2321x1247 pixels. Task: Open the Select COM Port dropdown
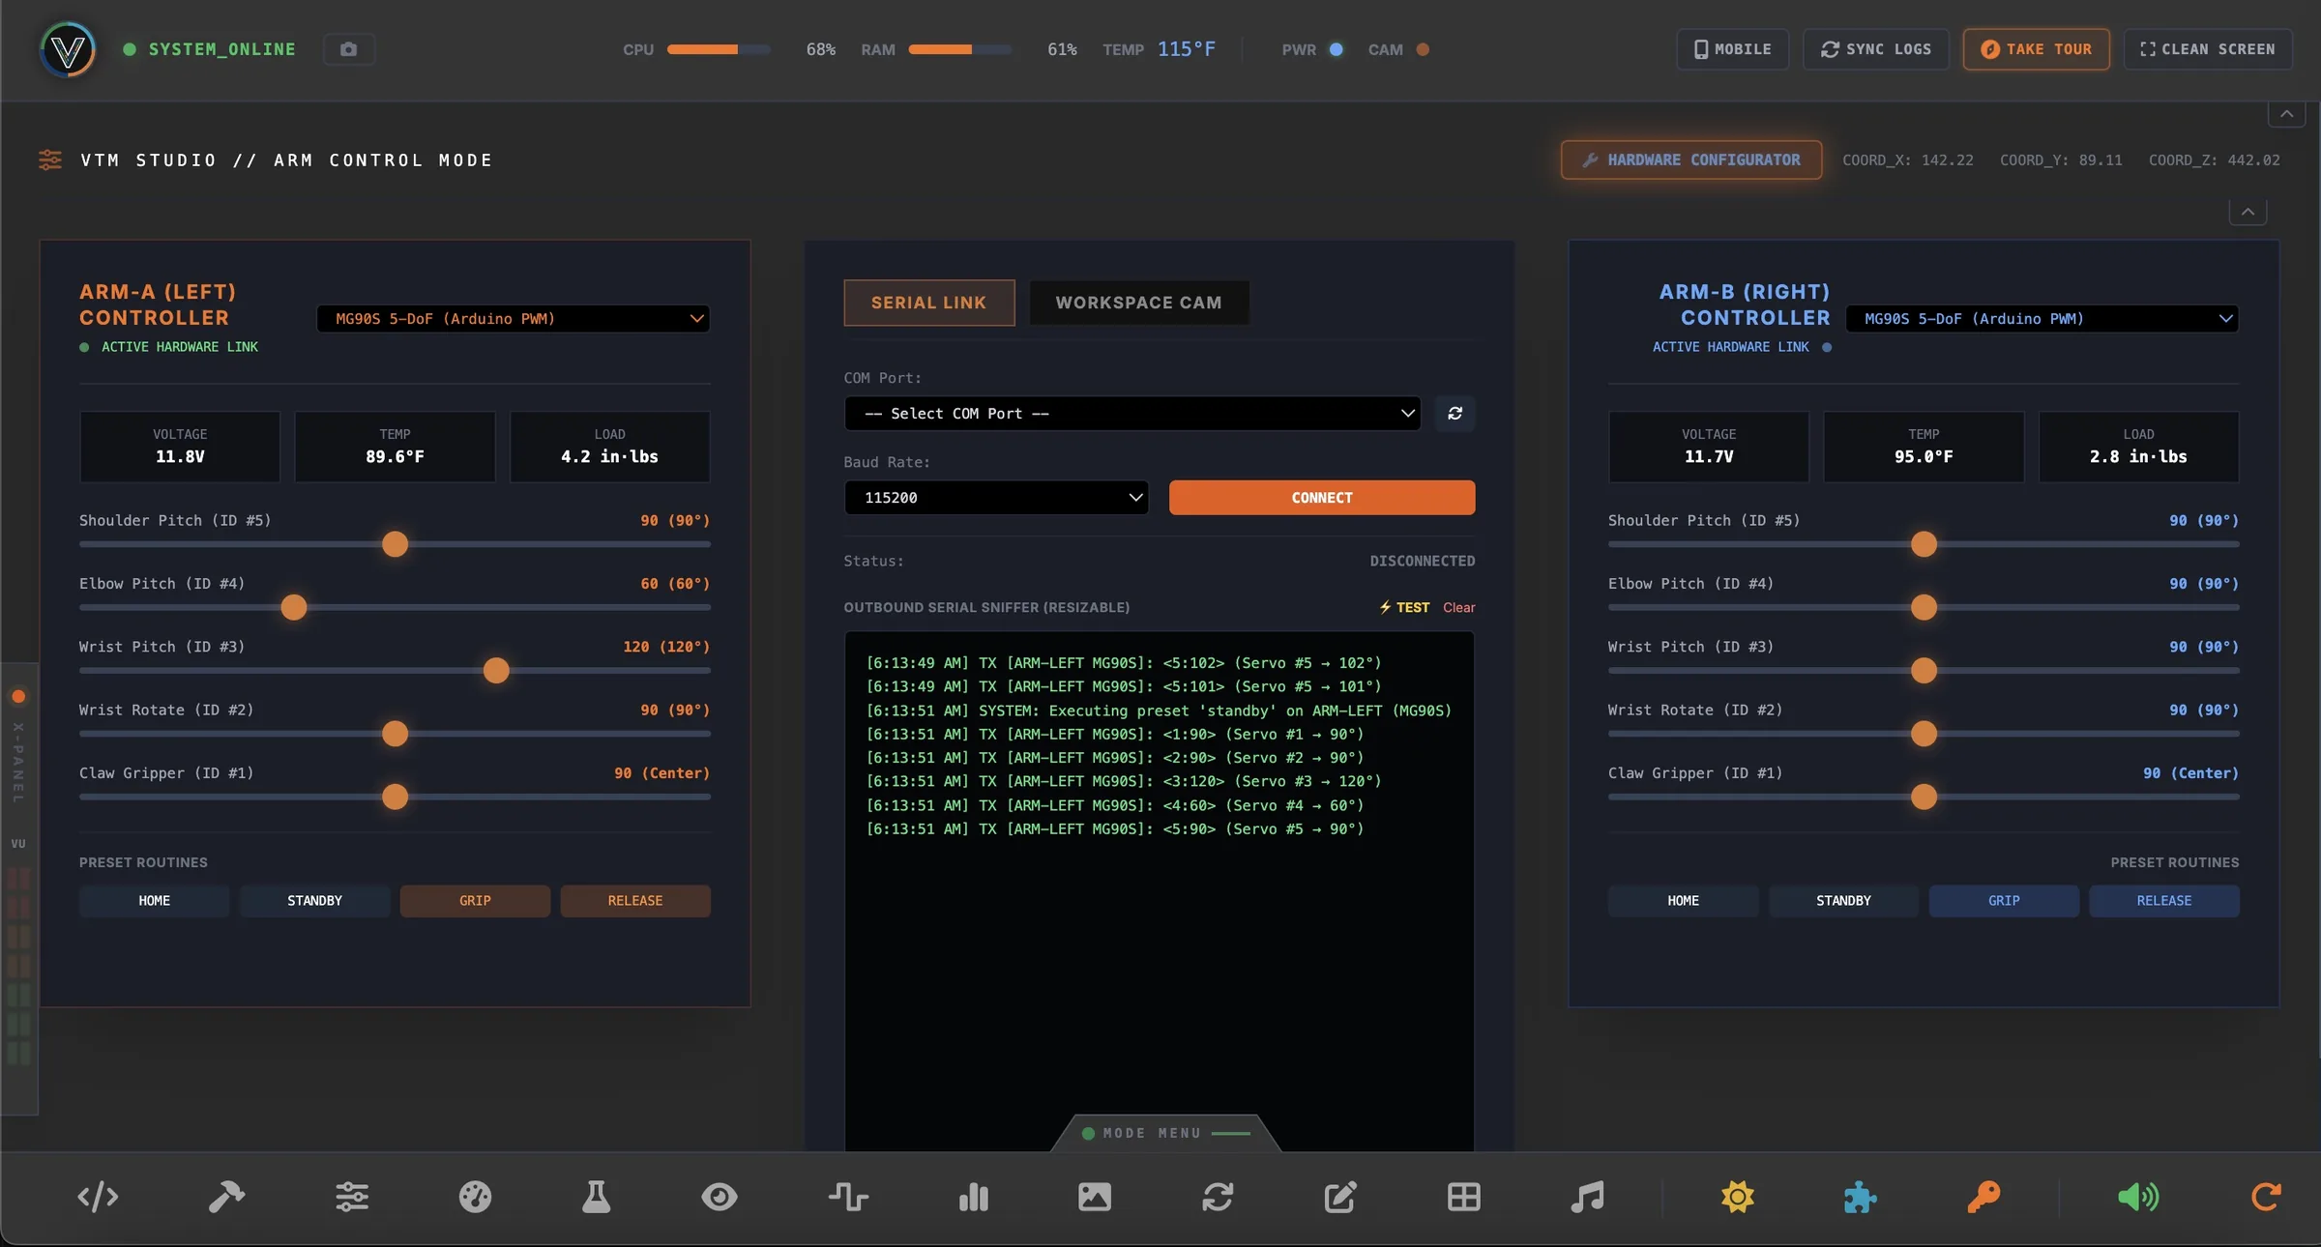click(1132, 414)
